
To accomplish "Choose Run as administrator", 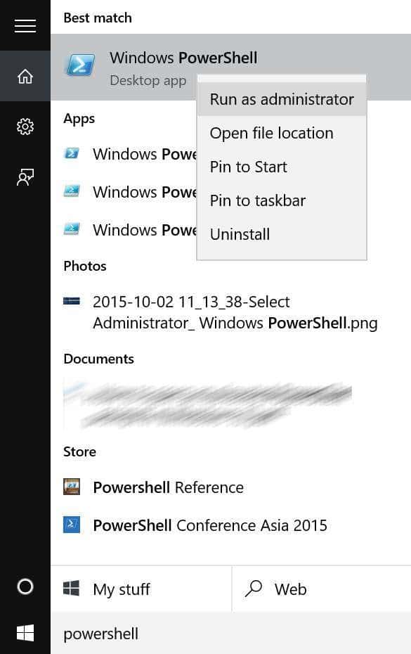I will 282,99.
